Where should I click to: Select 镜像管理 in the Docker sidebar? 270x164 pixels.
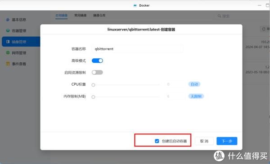click(21, 42)
